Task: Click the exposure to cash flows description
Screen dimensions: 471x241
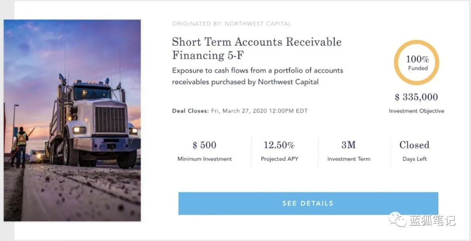Action: tap(257, 76)
